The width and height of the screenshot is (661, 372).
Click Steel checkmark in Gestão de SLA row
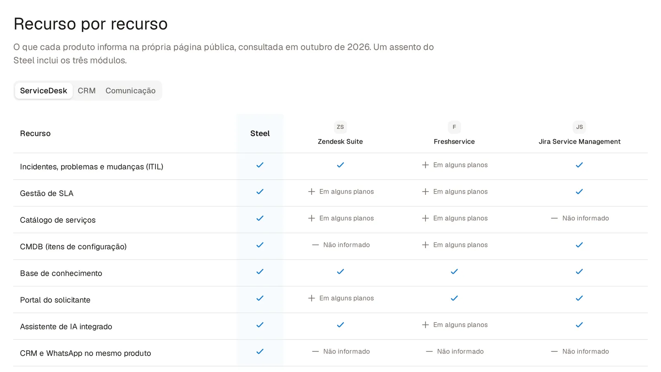260,192
